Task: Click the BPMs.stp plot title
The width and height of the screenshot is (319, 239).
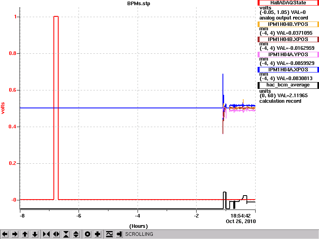Action: point(138,4)
